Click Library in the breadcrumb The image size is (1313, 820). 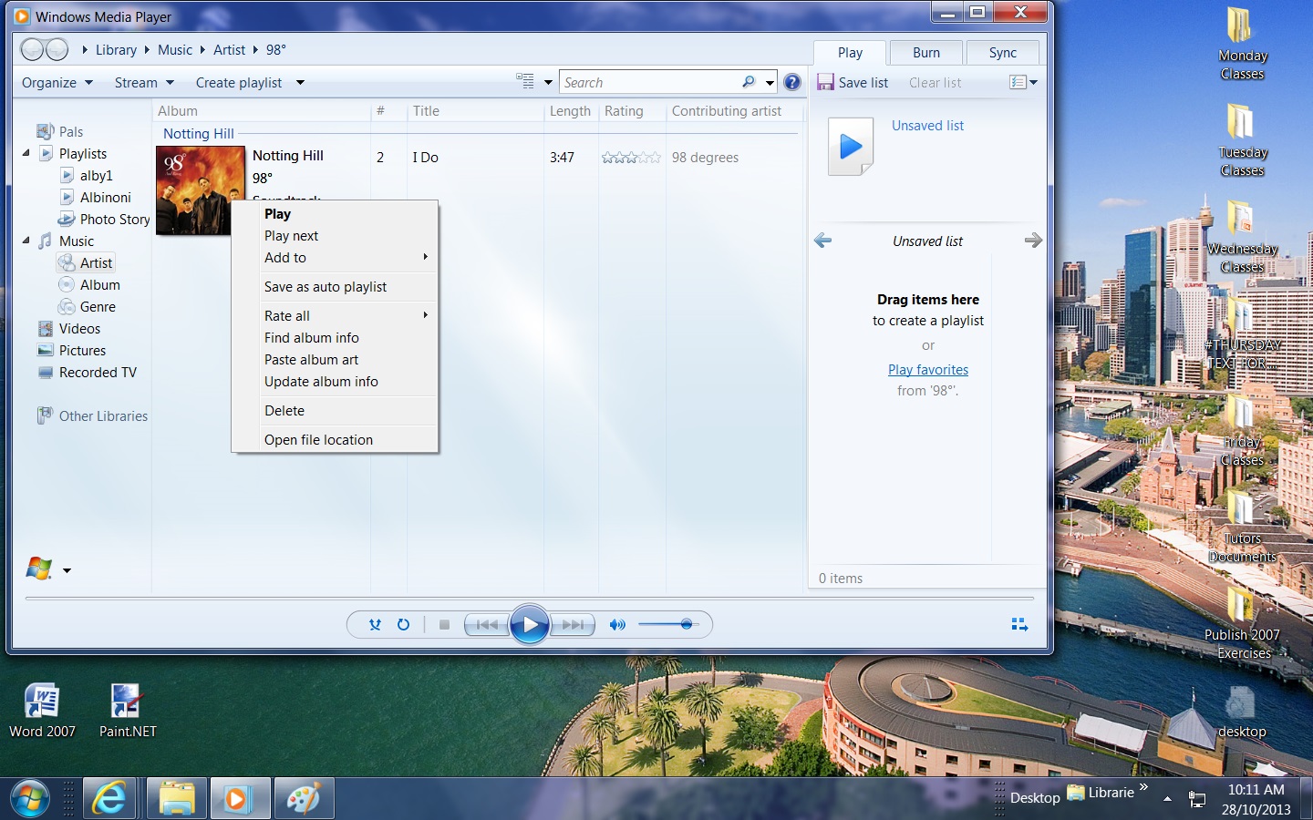pyautogui.click(x=116, y=50)
